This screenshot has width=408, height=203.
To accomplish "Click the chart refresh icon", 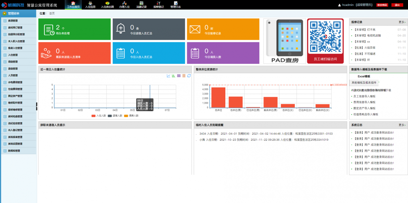I will (189, 76).
